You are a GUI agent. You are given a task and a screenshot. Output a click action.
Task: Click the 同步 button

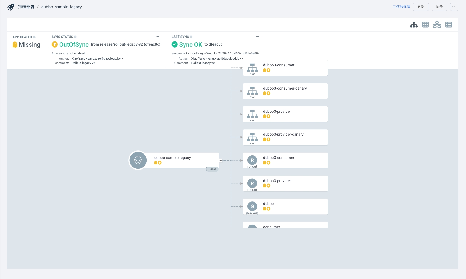click(439, 7)
